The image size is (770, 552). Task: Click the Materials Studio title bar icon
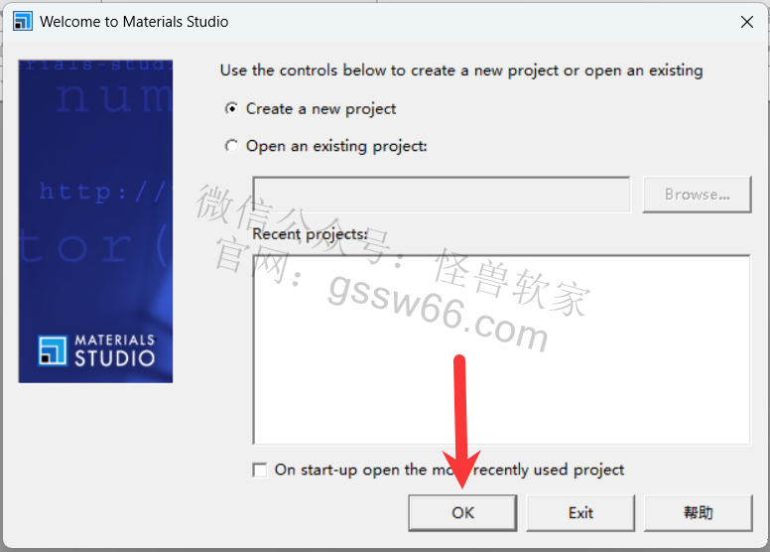click(x=23, y=22)
